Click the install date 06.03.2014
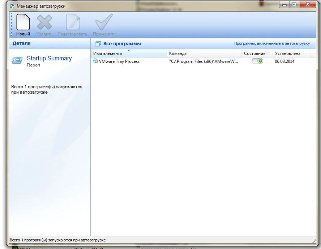This screenshot has height=249, width=321. pos(284,61)
